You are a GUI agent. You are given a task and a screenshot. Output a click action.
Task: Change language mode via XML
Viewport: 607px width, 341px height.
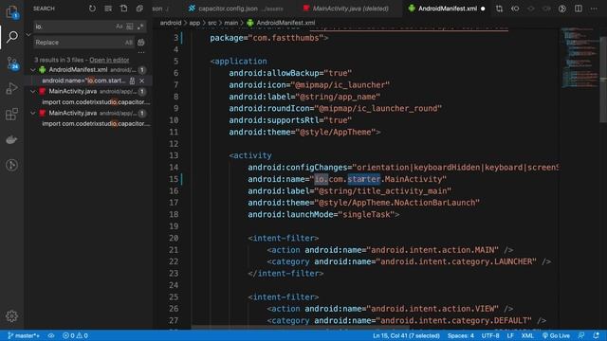click(x=527, y=335)
